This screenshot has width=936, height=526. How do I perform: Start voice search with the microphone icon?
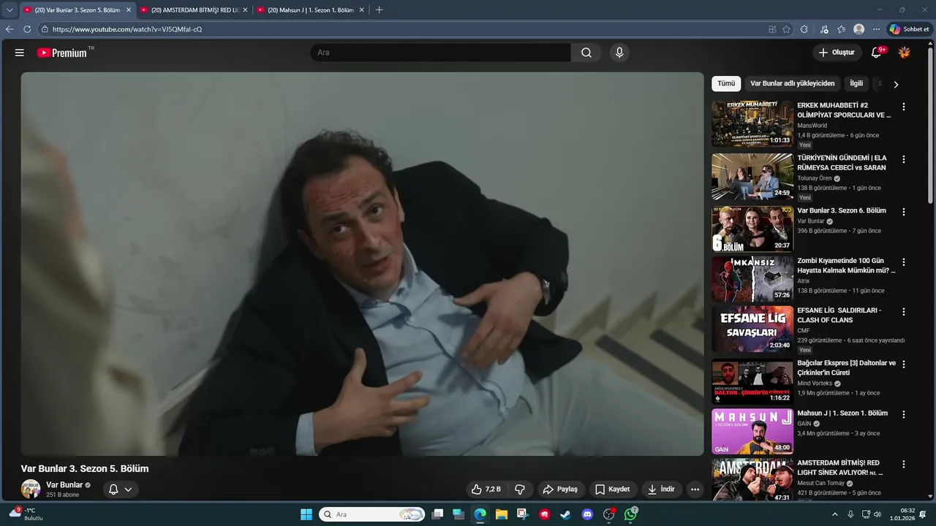coord(619,53)
